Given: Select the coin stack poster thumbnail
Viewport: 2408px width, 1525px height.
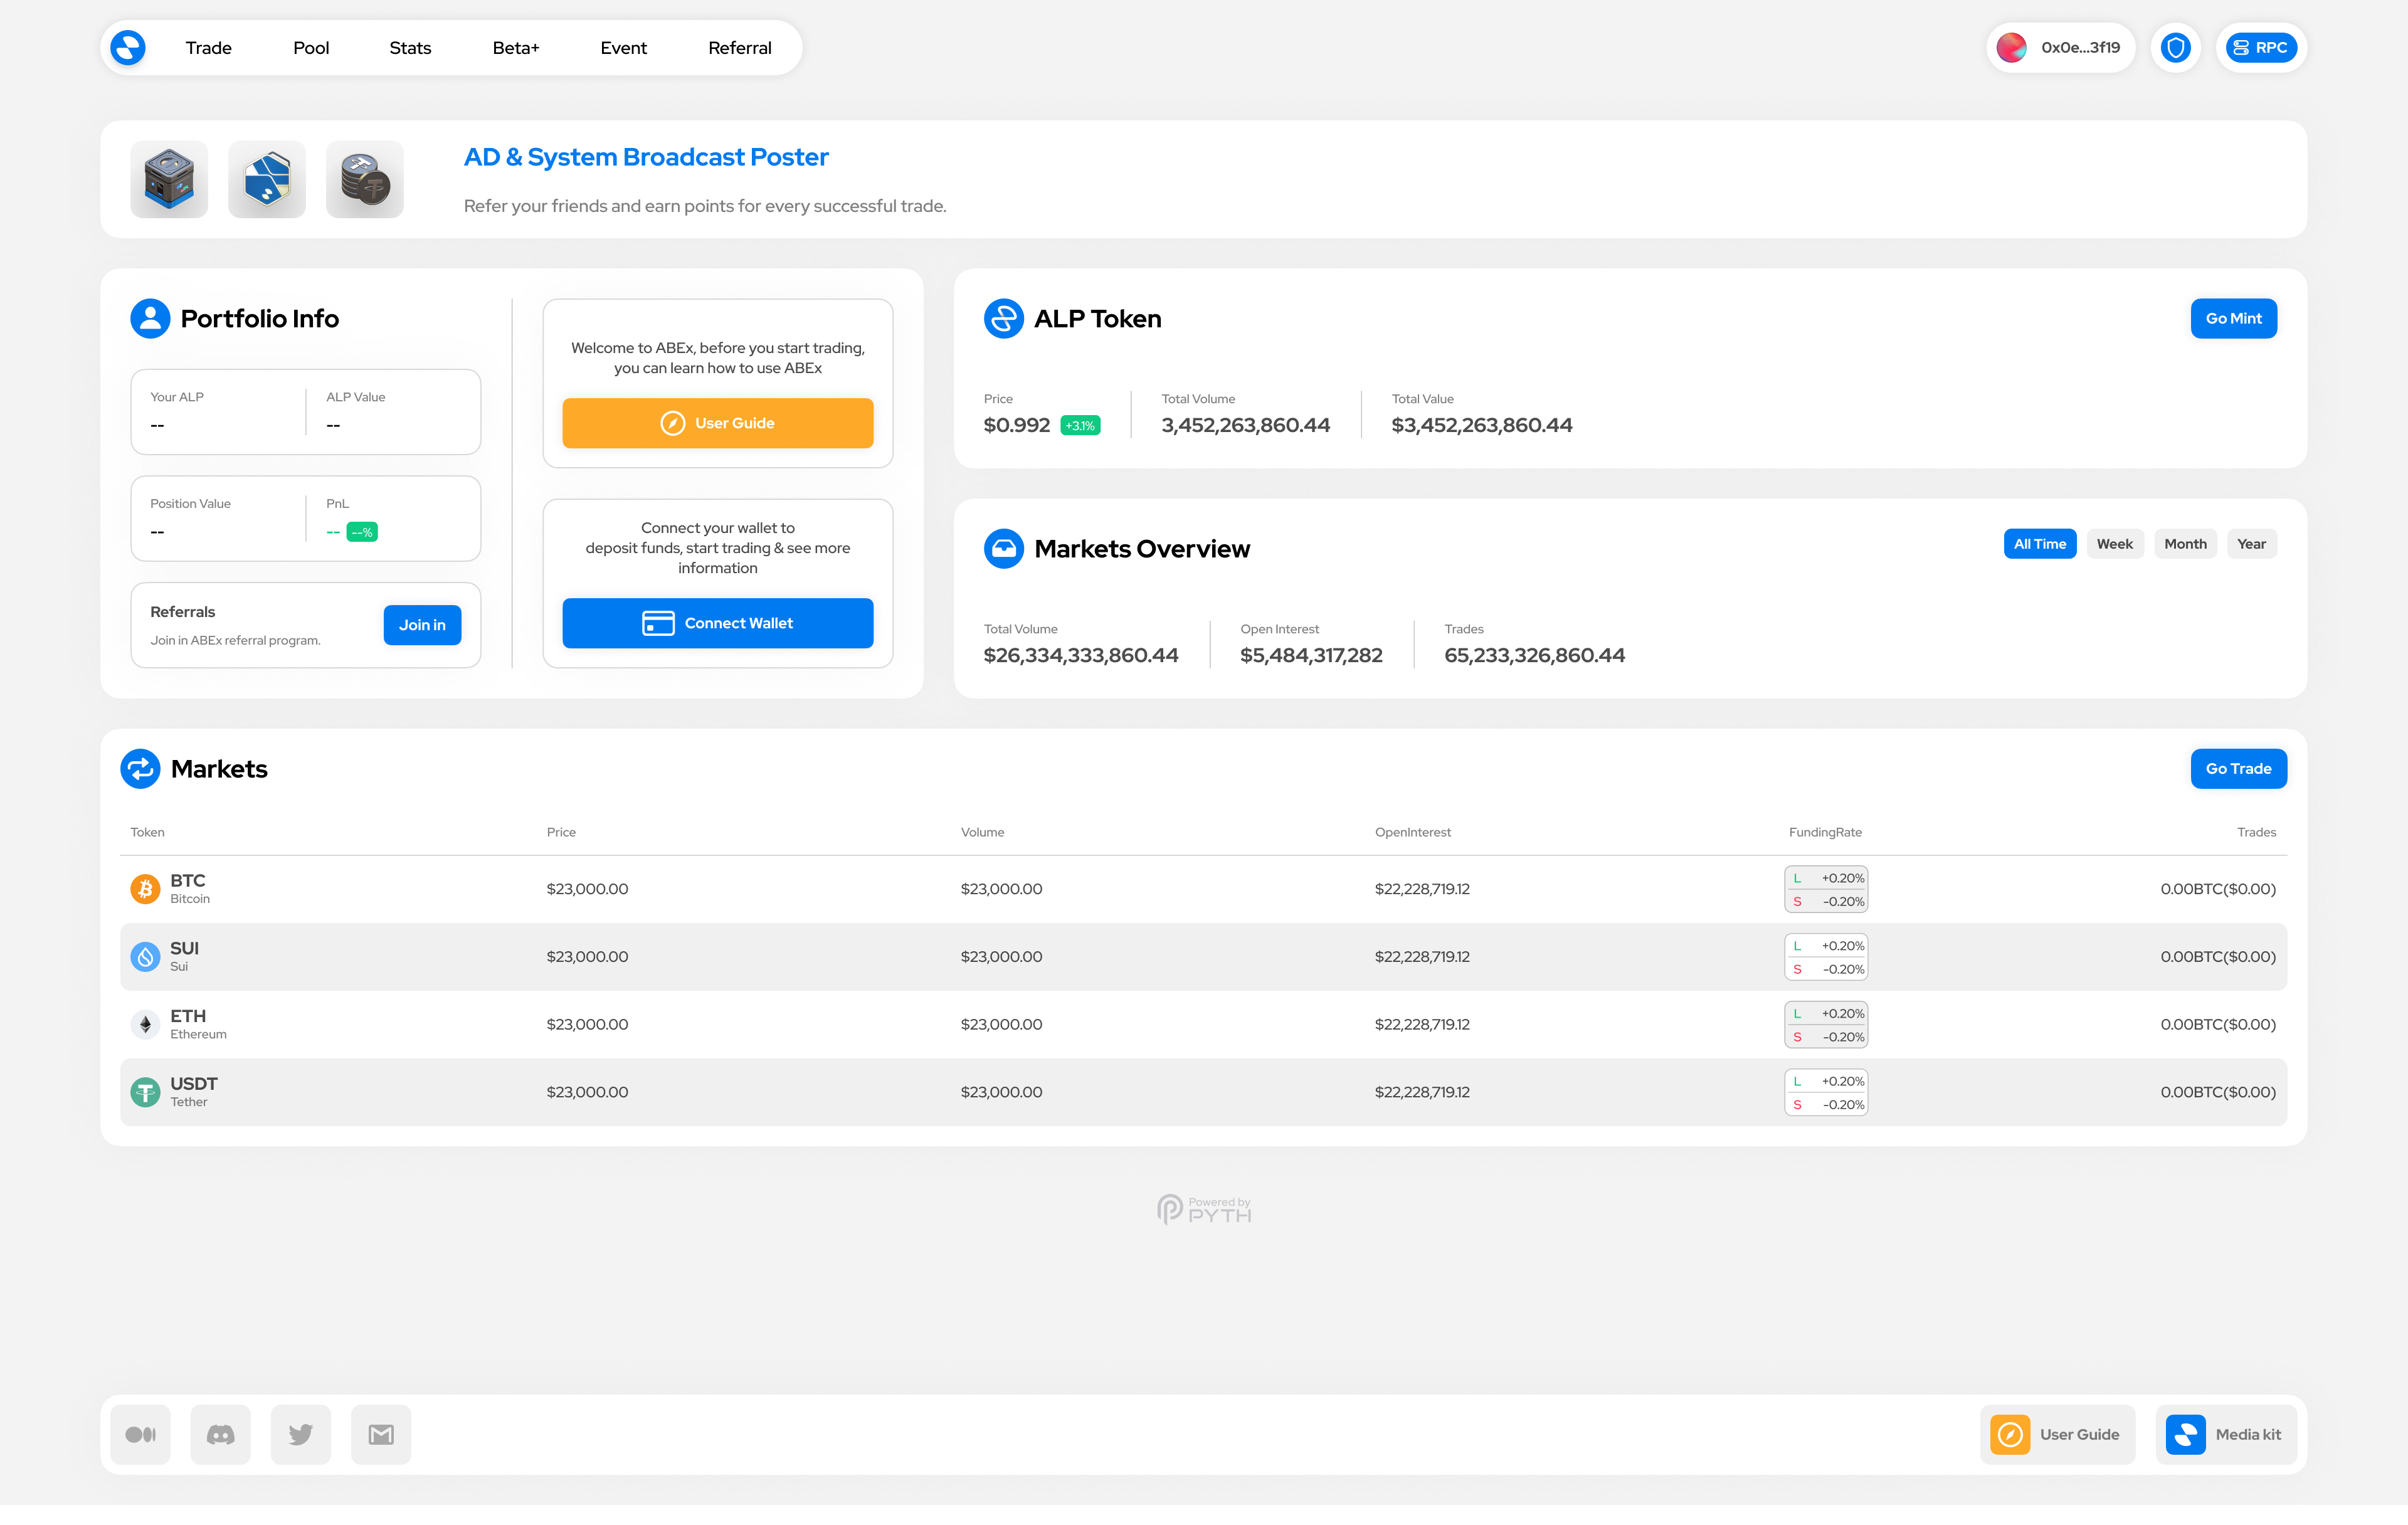Looking at the screenshot, I should click(365, 179).
